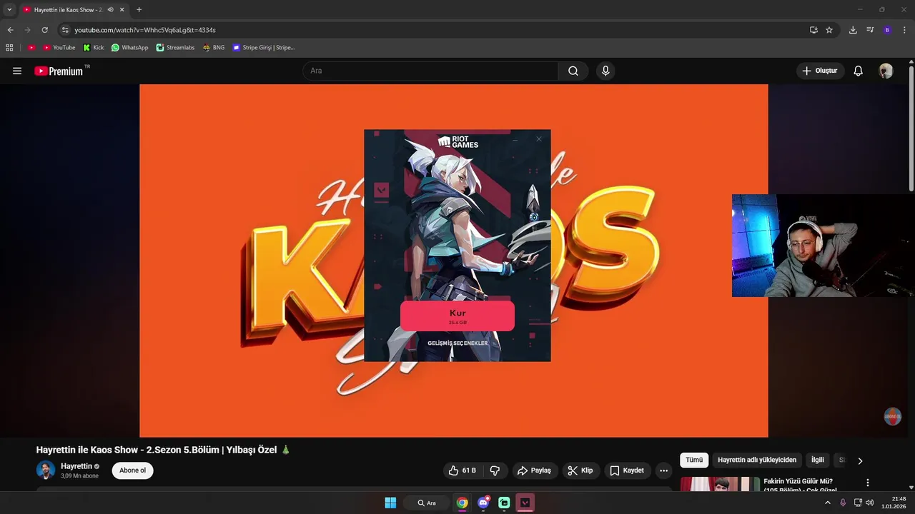
Task: Open the unlabeled red YouTube bookmark icon
Action: tap(31, 48)
